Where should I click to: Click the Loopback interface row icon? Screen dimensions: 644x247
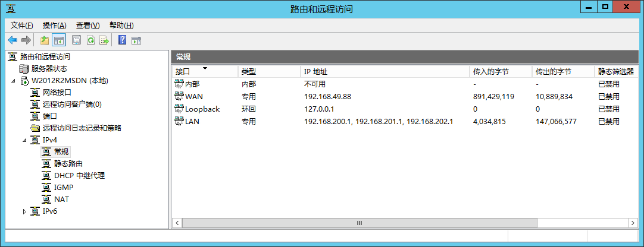(x=179, y=109)
